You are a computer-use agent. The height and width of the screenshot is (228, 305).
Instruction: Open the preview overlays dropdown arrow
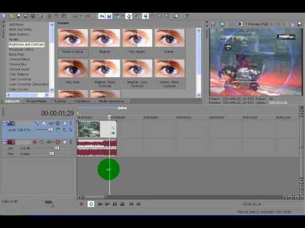click(x=284, y=24)
